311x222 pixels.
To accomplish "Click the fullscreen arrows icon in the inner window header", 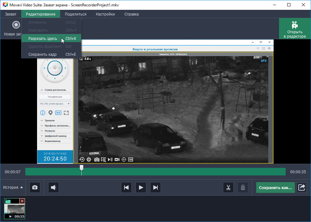I will click(x=263, y=48).
